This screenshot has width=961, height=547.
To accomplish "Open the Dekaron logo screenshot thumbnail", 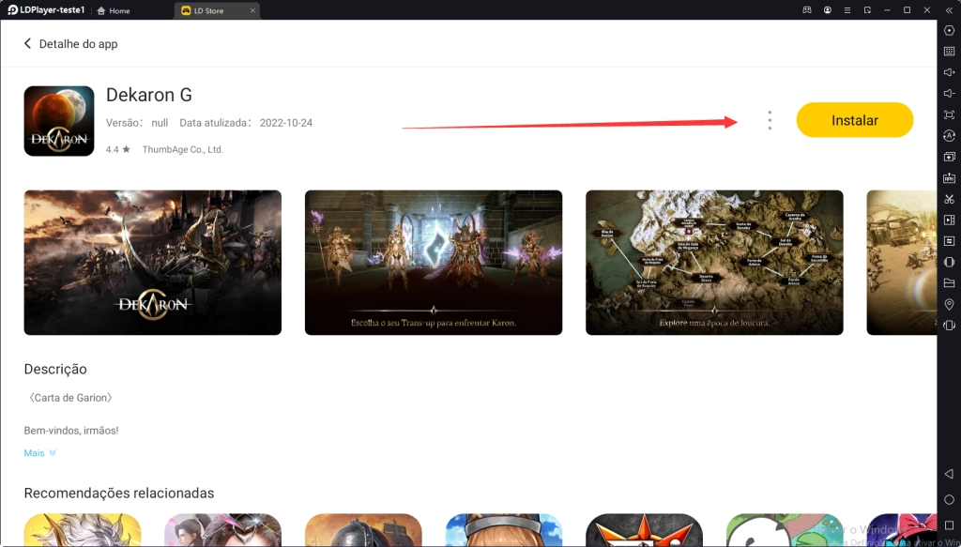I will tap(152, 263).
